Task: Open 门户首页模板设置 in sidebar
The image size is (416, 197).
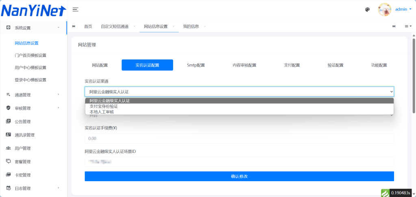Action: tap(30, 55)
